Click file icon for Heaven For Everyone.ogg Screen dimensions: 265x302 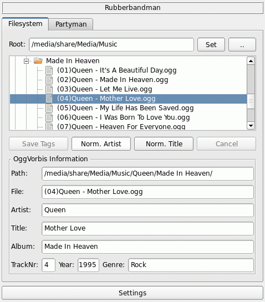(x=49, y=126)
